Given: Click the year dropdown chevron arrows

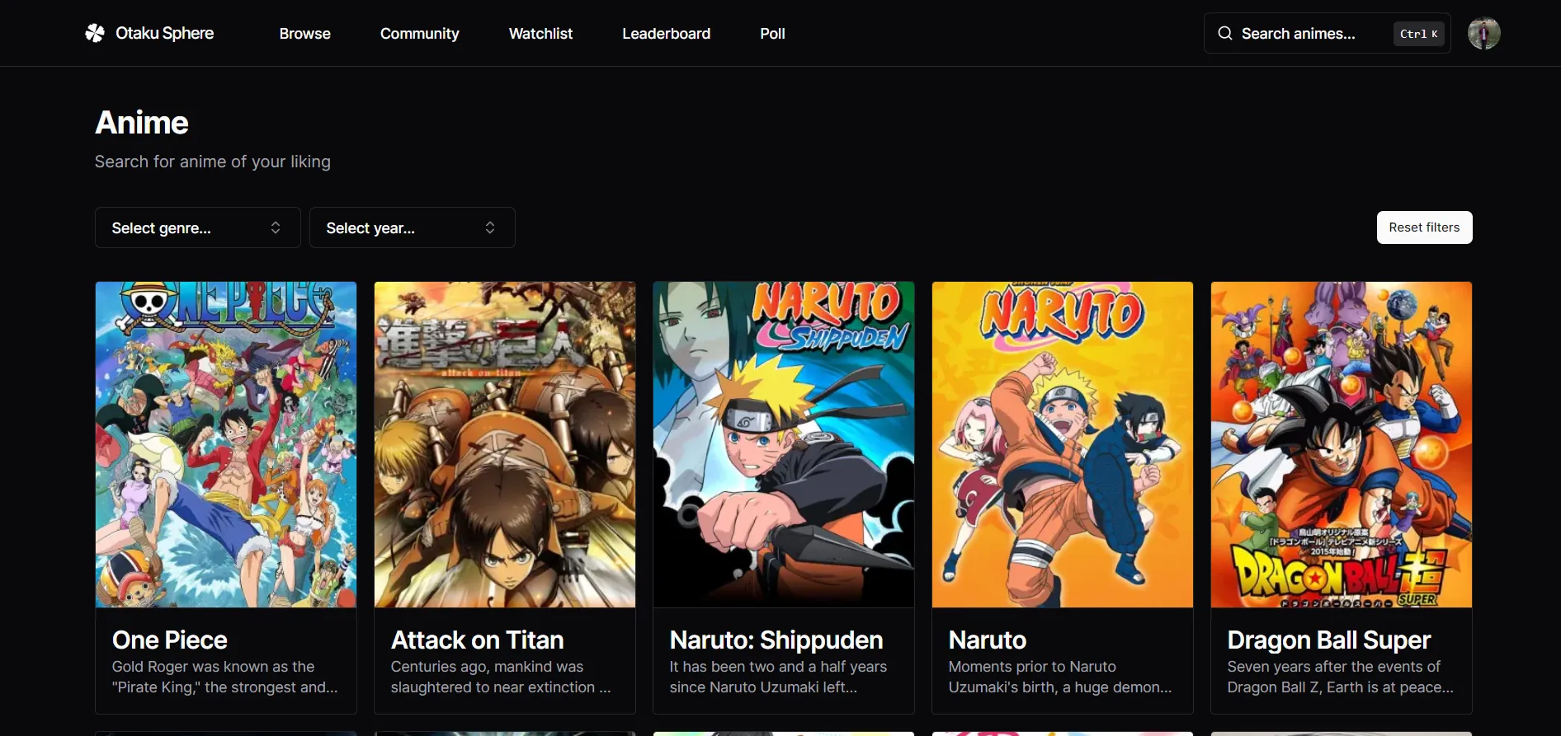Looking at the screenshot, I should click(490, 227).
